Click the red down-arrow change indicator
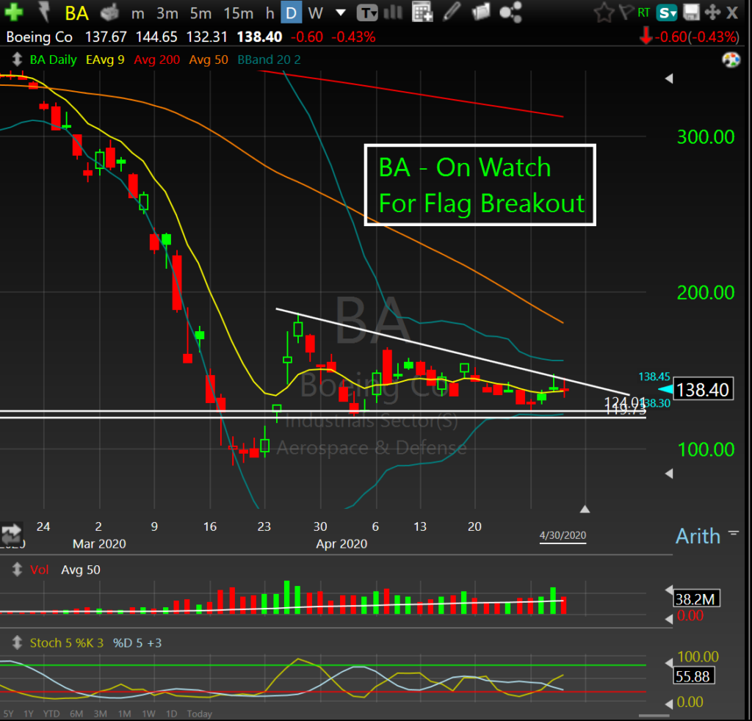The height and width of the screenshot is (721, 752). (x=646, y=37)
